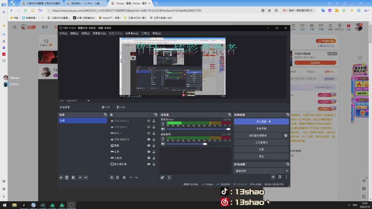This screenshot has height=209, width=372.
Task: Remove selected scene with trash icon
Action: pos(67,177)
